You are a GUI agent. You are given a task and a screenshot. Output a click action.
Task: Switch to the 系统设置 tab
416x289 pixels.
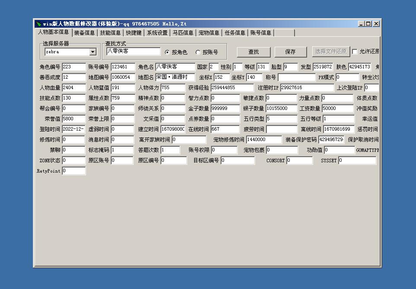point(157,32)
